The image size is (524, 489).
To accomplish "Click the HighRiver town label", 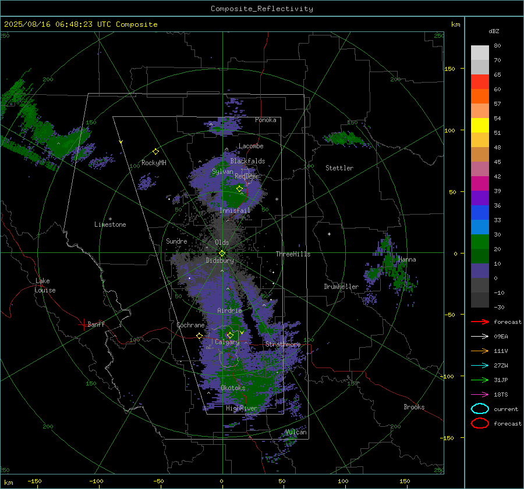I will pyautogui.click(x=242, y=408).
